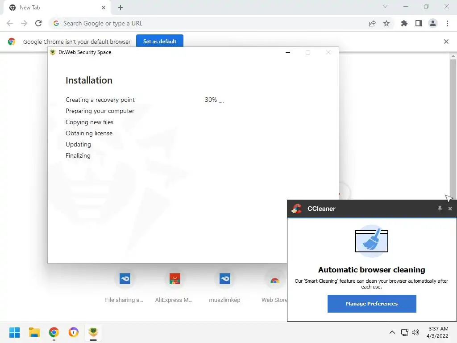Open the round shield-key app in taskbar
Screen dimensions: 457x343
tap(74, 332)
